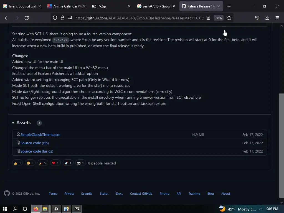
Task: Toggle the rocket reaction
Action: pos(68,163)
